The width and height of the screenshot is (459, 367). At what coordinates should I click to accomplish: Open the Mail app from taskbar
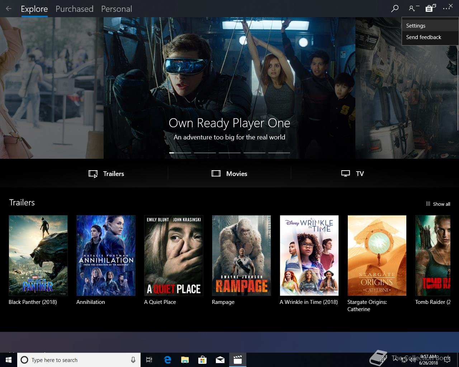(x=220, y=360)
